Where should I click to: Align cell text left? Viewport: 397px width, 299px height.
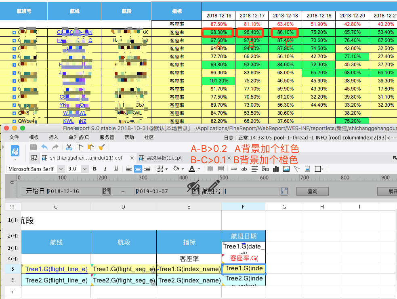(x=129, y=169)
